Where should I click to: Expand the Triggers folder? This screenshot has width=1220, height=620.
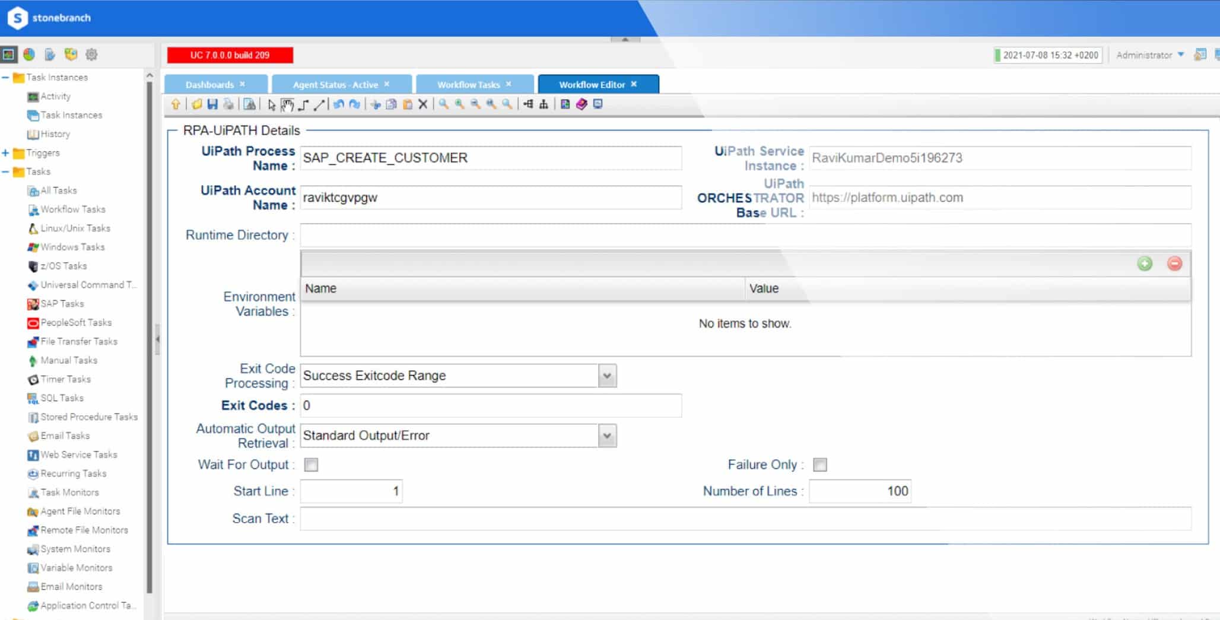(x=5, y=153)
